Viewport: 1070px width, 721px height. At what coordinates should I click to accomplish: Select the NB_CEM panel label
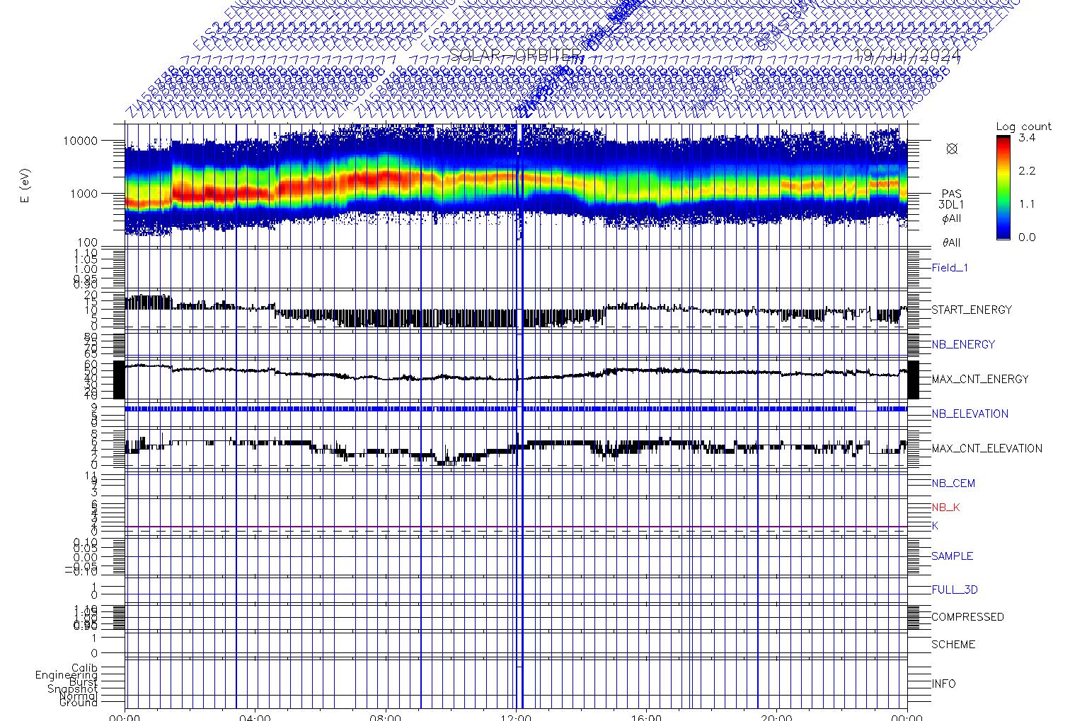pos(953,483)
